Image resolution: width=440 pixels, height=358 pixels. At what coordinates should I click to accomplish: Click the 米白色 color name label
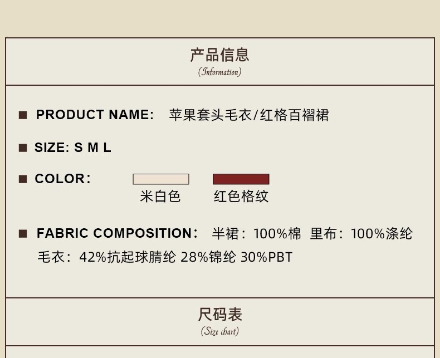tap(160, 196)
